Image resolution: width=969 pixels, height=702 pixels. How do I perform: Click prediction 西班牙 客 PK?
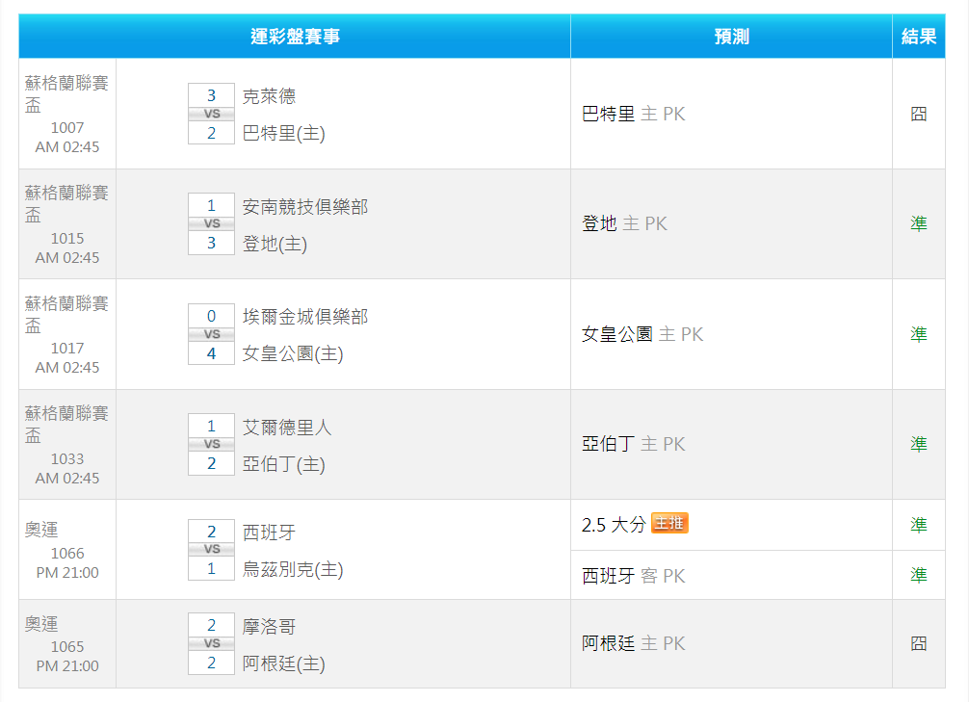point(634,576)
